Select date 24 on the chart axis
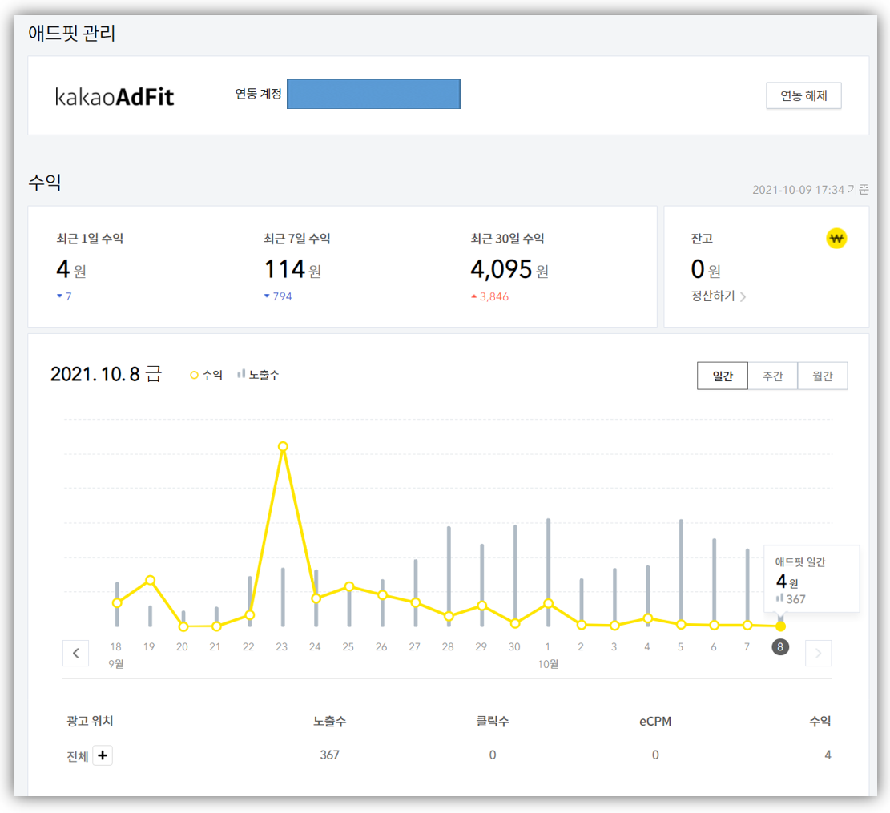Viewport: 890px width, 813px height. click(315, 646)
